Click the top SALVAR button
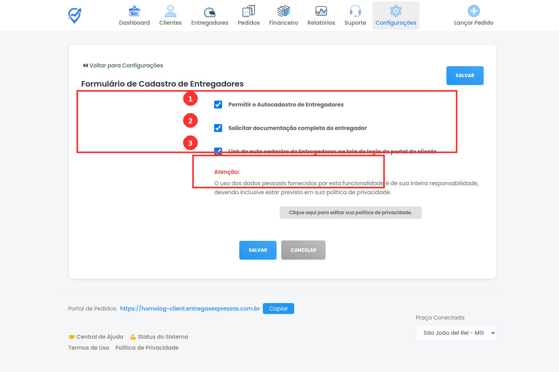 coord(465,75)
